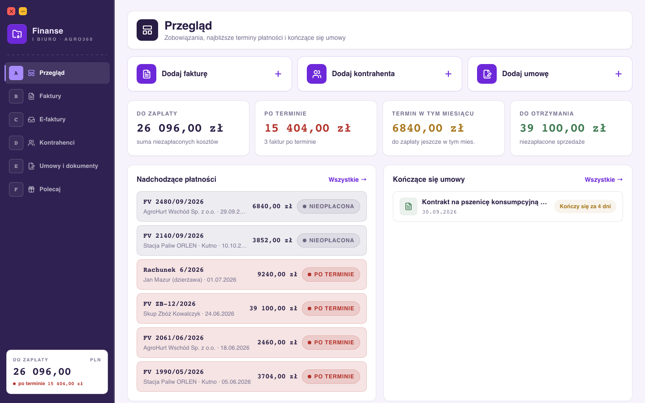
Task: Click the Umowy i dokumenty icon in sidebar
Action: [x=31, y=166]
